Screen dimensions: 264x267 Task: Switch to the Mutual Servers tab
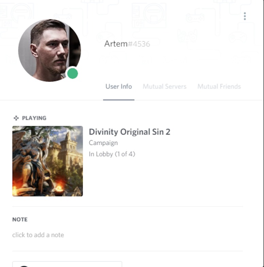[x=164, y=87]
